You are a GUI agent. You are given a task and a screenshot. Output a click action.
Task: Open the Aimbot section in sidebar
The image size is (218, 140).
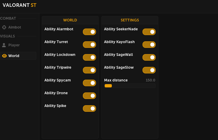(15, 27)
